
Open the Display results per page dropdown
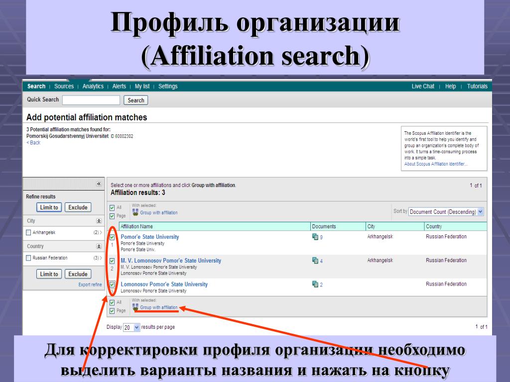click(x=131, y=327)
